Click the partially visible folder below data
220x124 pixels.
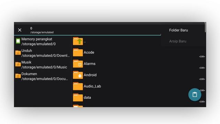[78, 106]
